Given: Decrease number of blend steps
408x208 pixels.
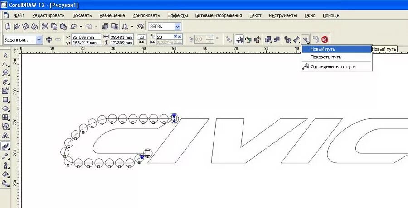Looking at the screenshot, I should tap(175, 36).
